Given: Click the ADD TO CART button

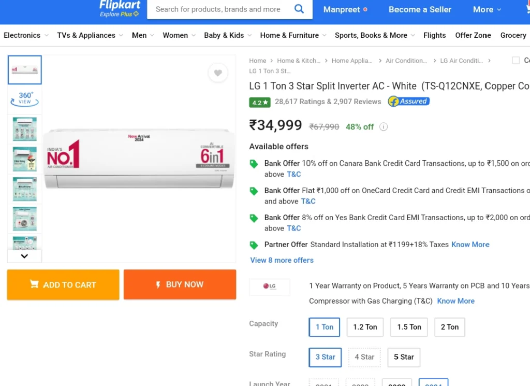Looking at the screenshot, I should pos(63,285).
